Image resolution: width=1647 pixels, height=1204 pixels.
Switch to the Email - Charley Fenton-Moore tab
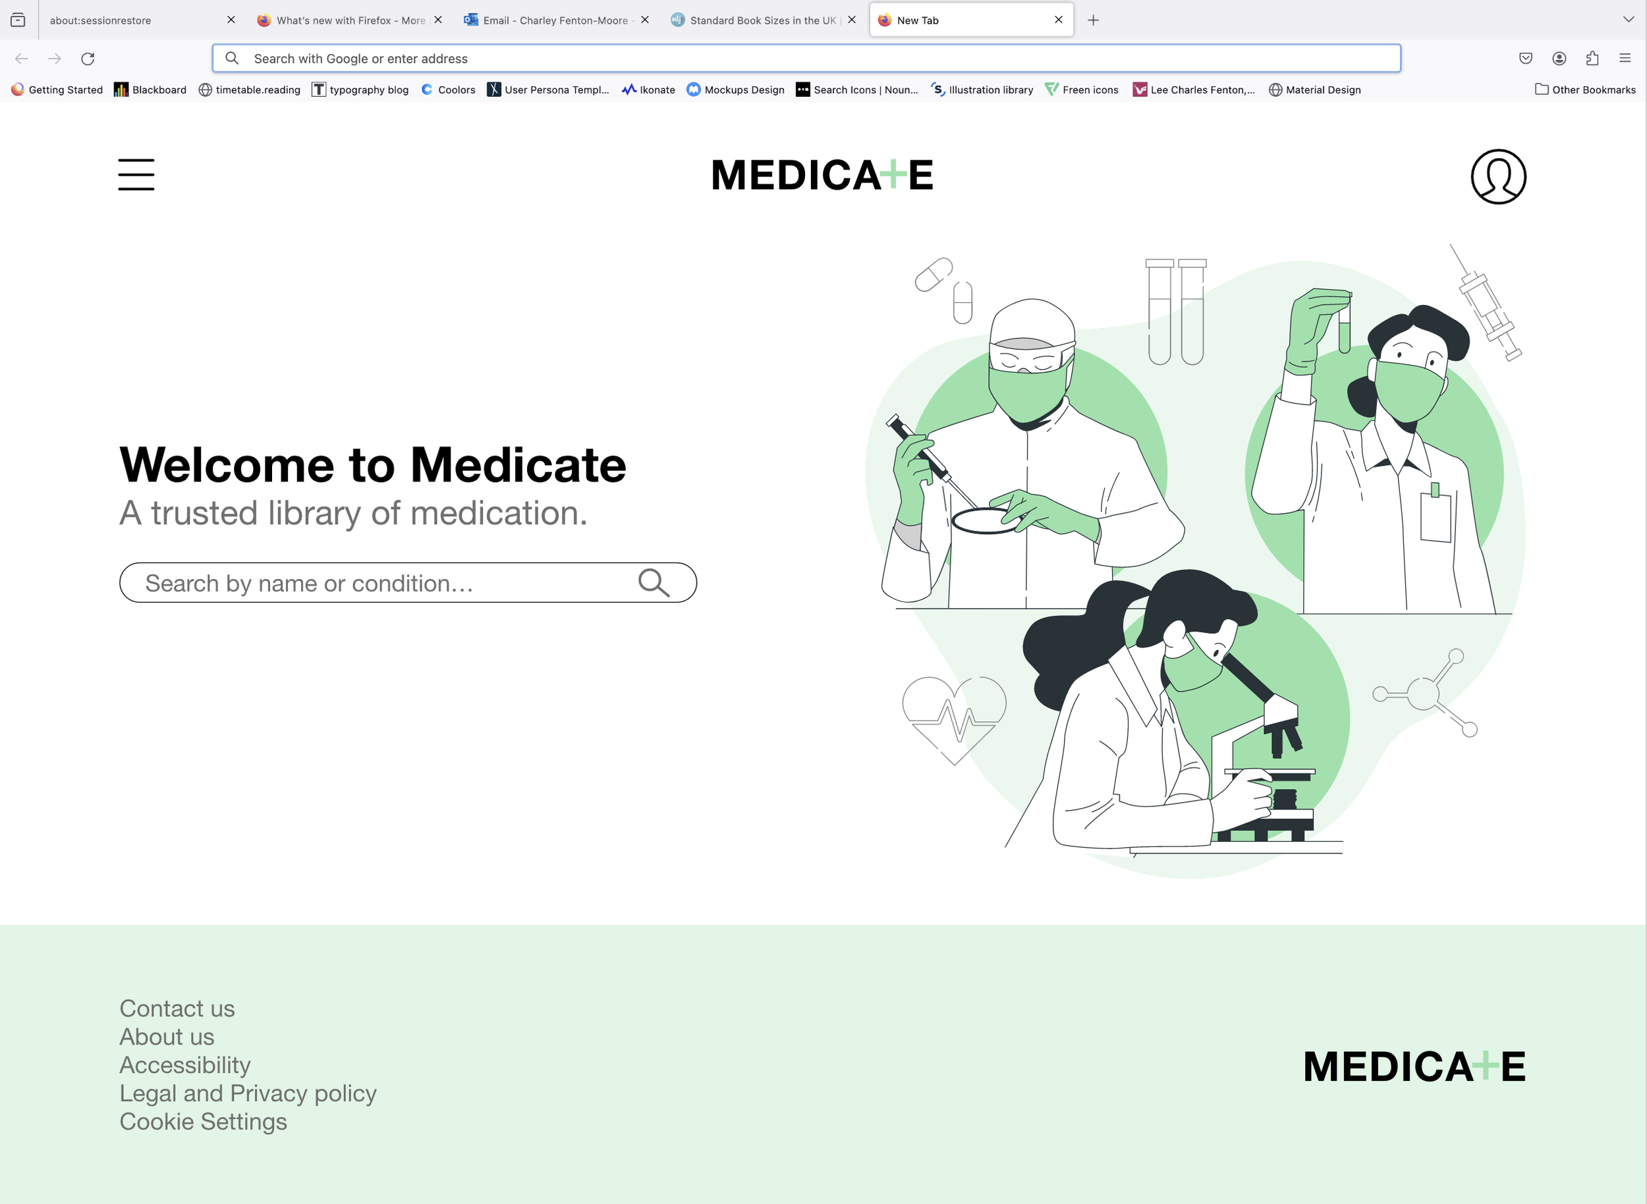click(x=548, y=20)
